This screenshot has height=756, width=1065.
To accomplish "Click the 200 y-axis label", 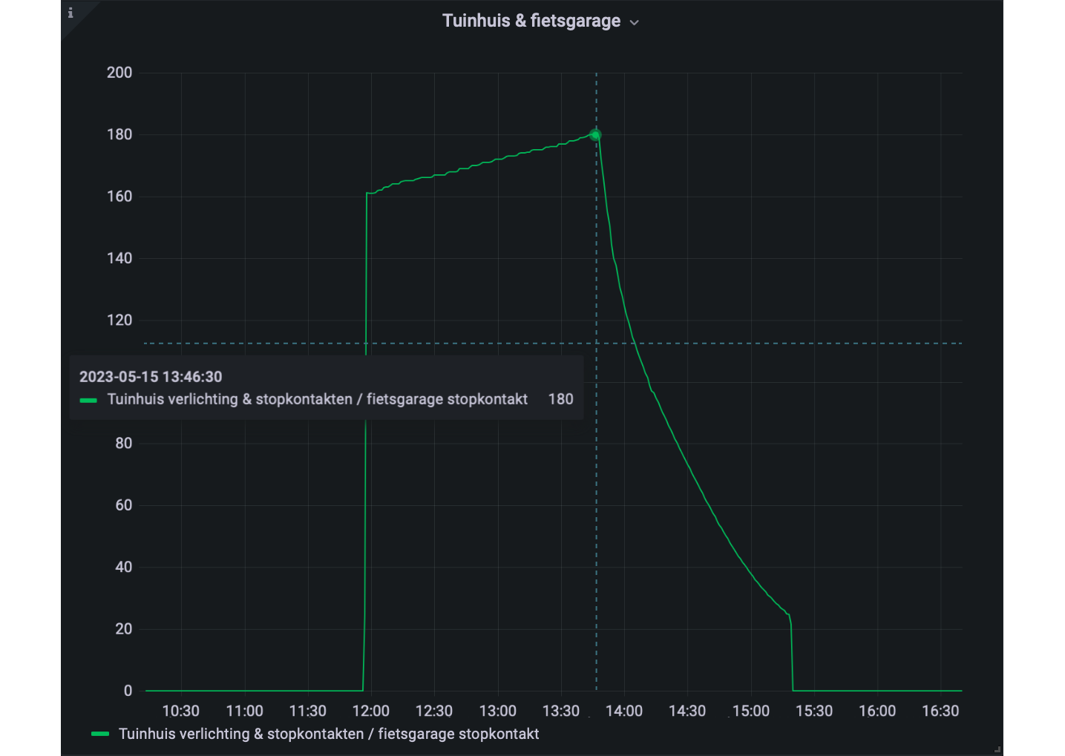I will [119, 73].
